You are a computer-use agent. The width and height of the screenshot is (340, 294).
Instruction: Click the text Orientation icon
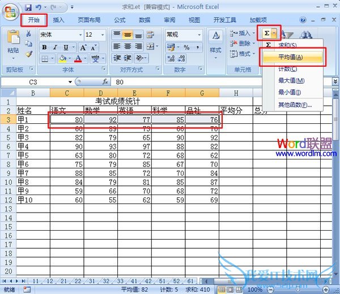[x=139, y=58]
